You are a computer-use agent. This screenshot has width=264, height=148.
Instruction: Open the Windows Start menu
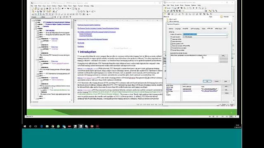25,126
